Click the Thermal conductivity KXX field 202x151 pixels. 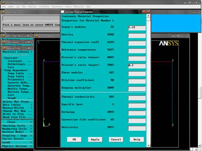pyautogui.click(x=137, y=98)
